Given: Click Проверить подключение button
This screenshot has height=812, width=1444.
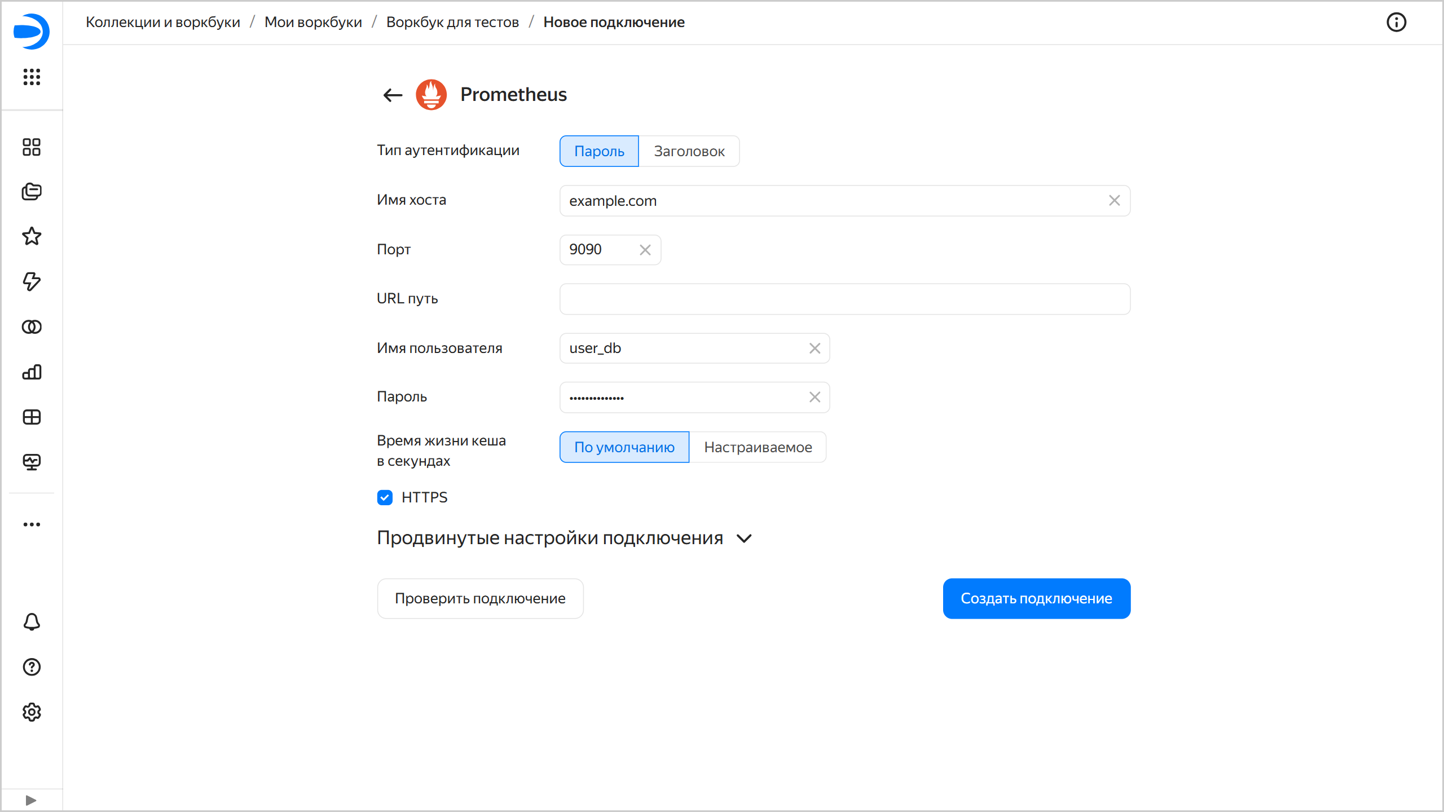Looking at the screenshot, I should click(x=480, y=598).
